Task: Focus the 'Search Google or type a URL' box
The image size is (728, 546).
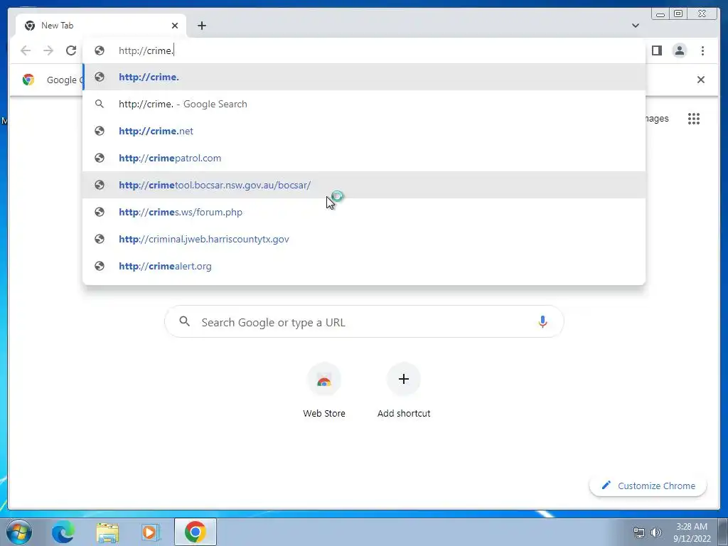Action: coord(364,322)
